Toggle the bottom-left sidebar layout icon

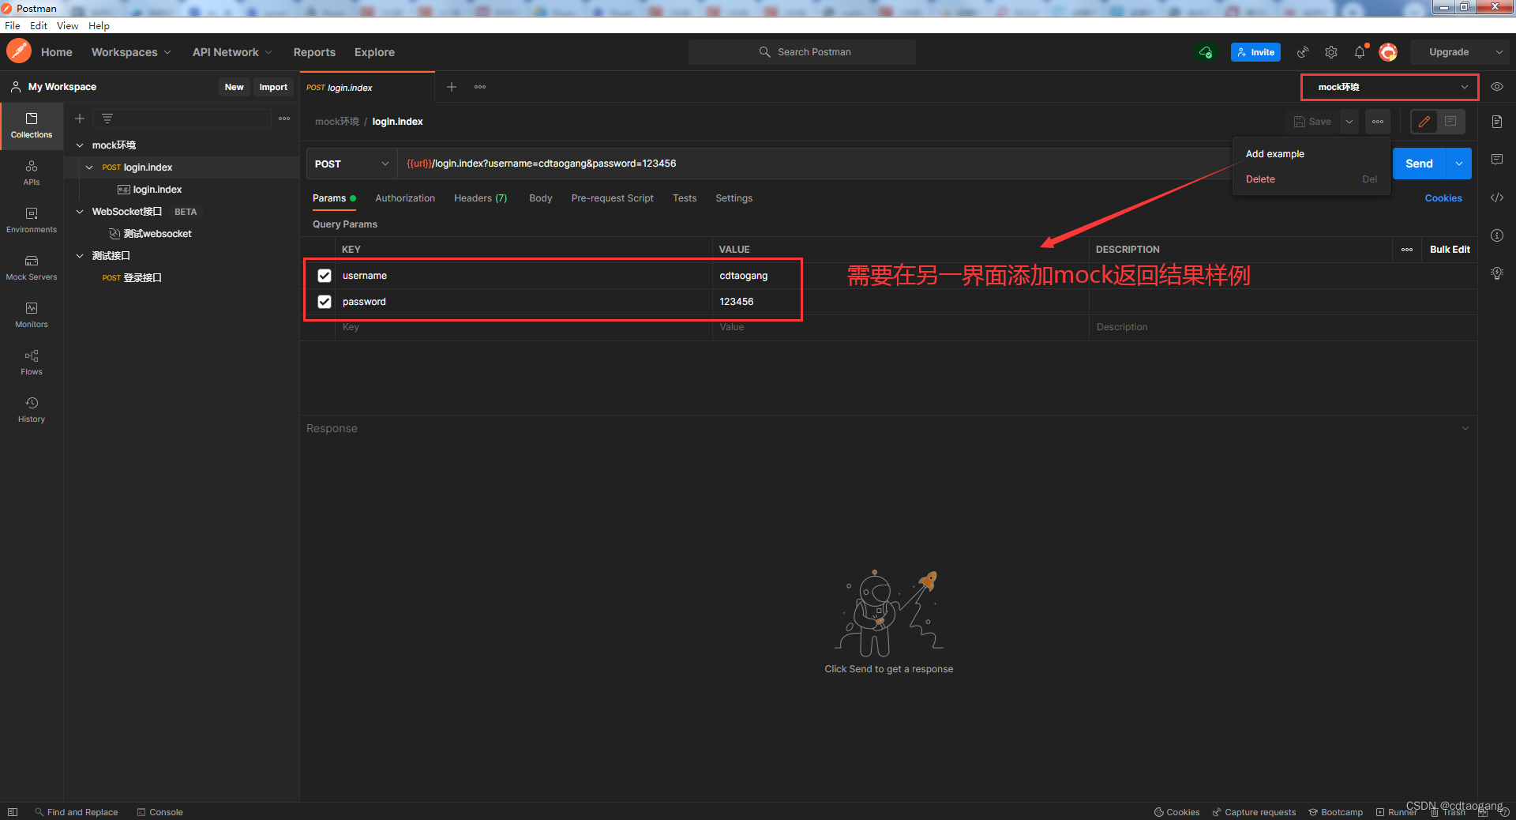13,812
